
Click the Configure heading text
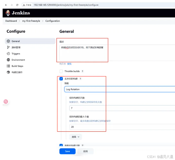(x=16, y=32)
